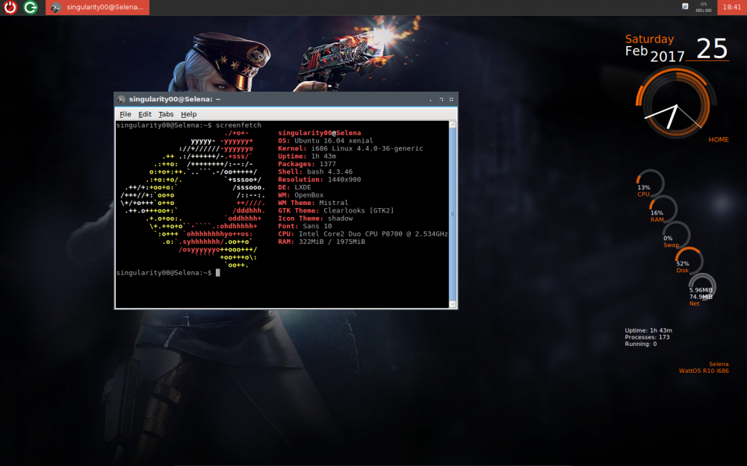This screenshot has width=747, height=466.
Task: Close the terminal window
Action: coord(451,99)
